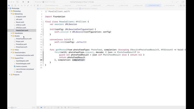
Task: Open the Issue navigator
Action: (22, 5)
